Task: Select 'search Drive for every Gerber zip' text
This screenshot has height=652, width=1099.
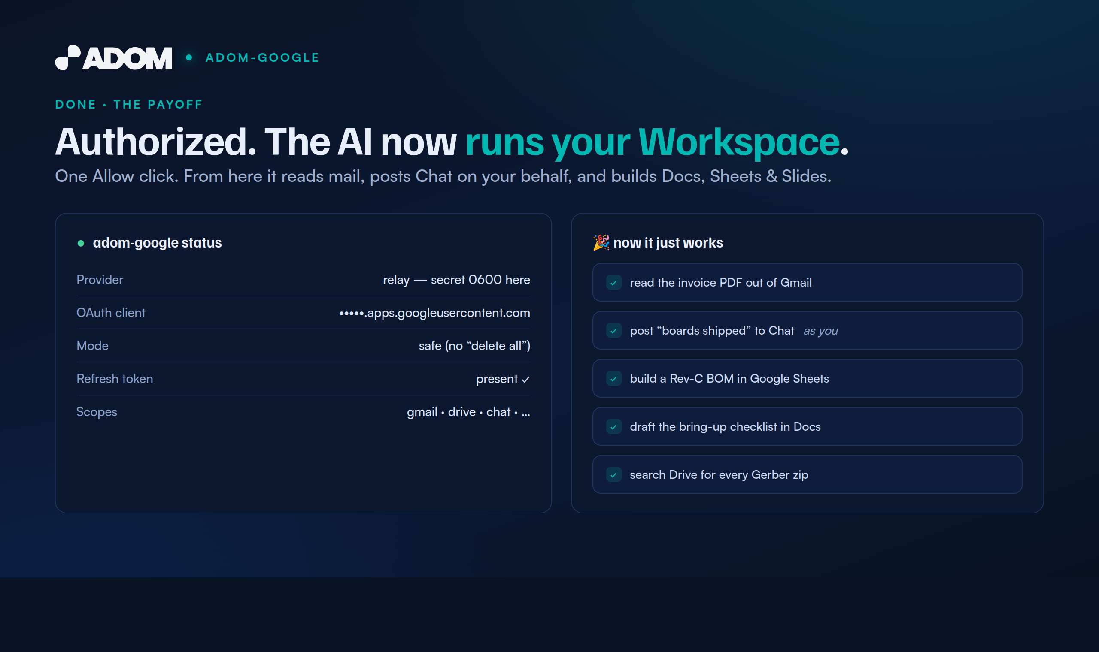Action: click(x=719, y=474)
